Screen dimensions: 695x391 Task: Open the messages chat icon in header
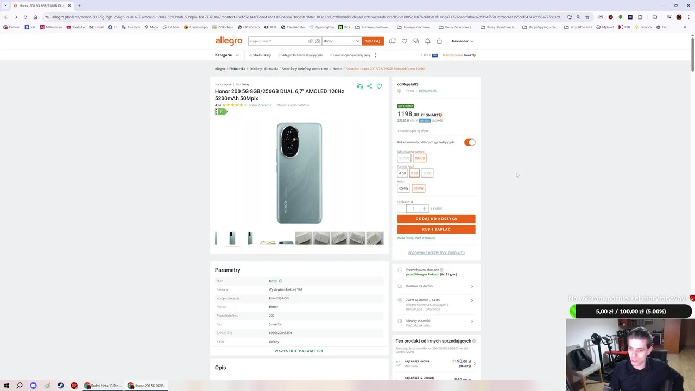[416, 41]
